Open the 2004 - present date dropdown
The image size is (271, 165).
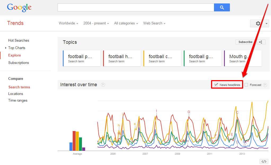pos(96,23)
